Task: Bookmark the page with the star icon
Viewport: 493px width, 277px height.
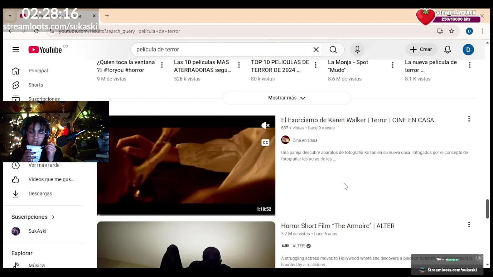Action: (x=451, y=31)
